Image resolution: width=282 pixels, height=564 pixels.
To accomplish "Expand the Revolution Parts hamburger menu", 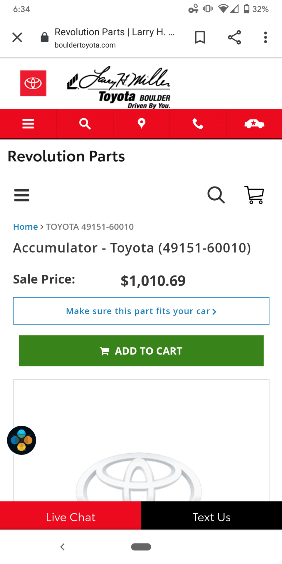I will [x=22, y=195].
